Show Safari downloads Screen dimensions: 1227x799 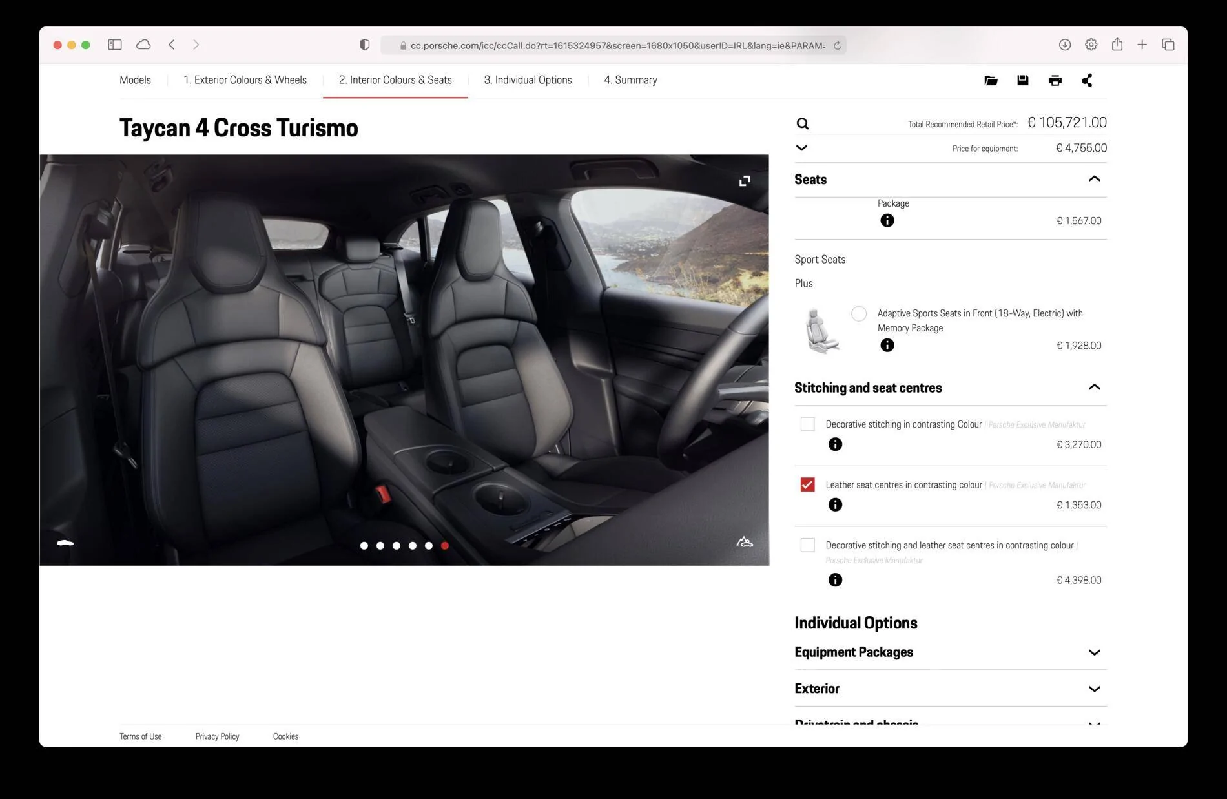1065,45
